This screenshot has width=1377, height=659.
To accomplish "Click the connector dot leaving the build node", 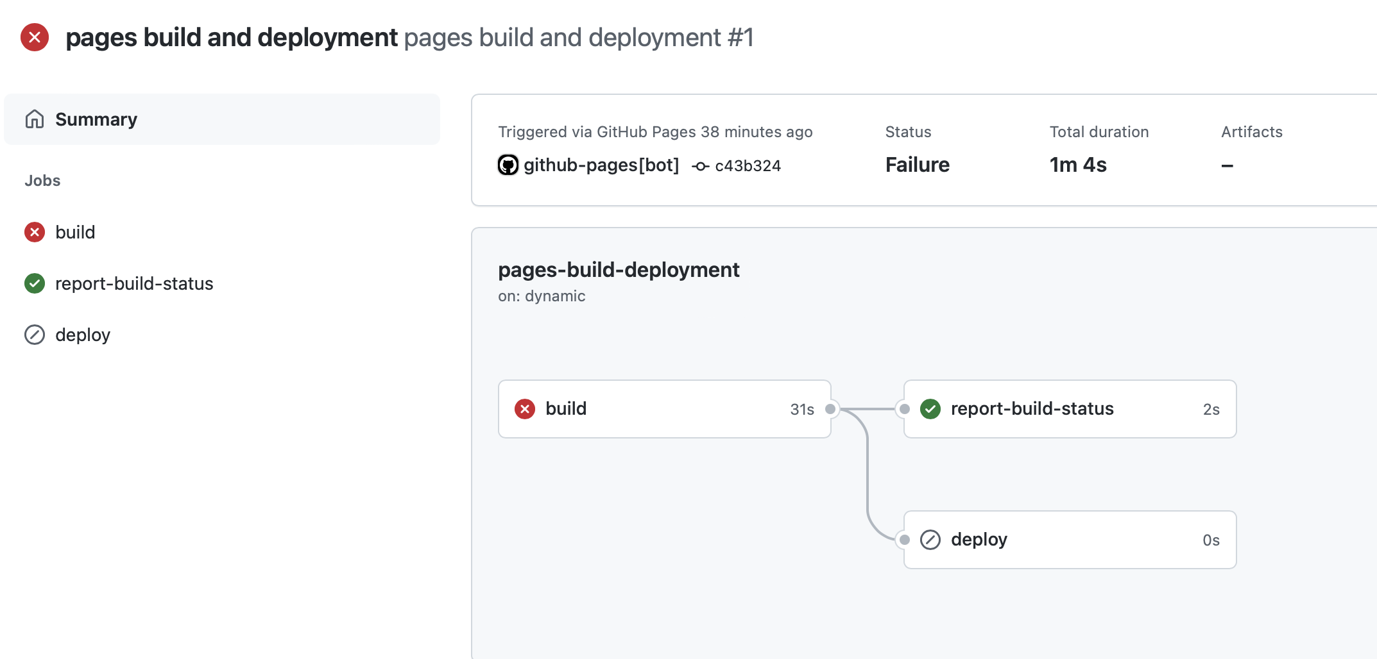I will pyautogui.click(x=833, y=409).
